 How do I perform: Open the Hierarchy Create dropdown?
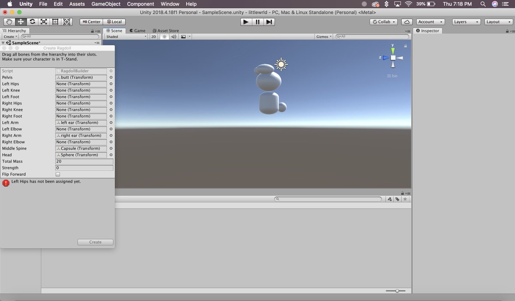(11, 37)
